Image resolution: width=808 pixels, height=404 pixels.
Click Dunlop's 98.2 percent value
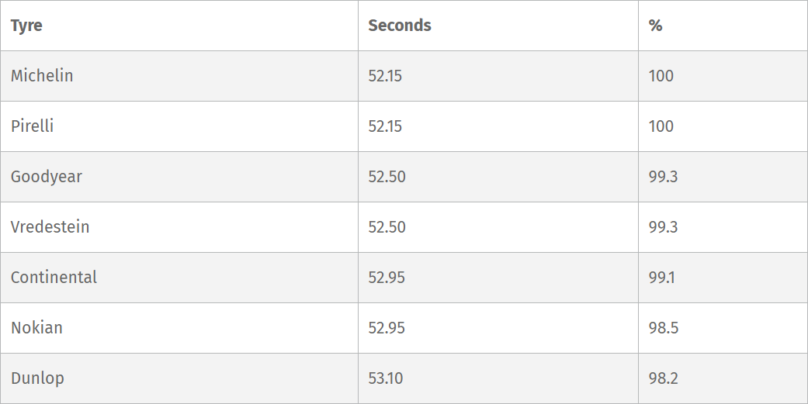click(664, 378)
